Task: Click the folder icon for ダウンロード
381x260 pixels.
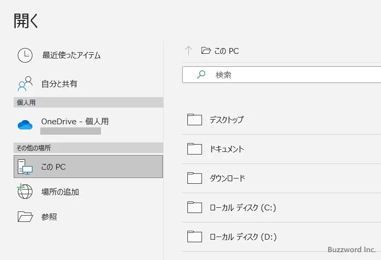Action: 195,178
